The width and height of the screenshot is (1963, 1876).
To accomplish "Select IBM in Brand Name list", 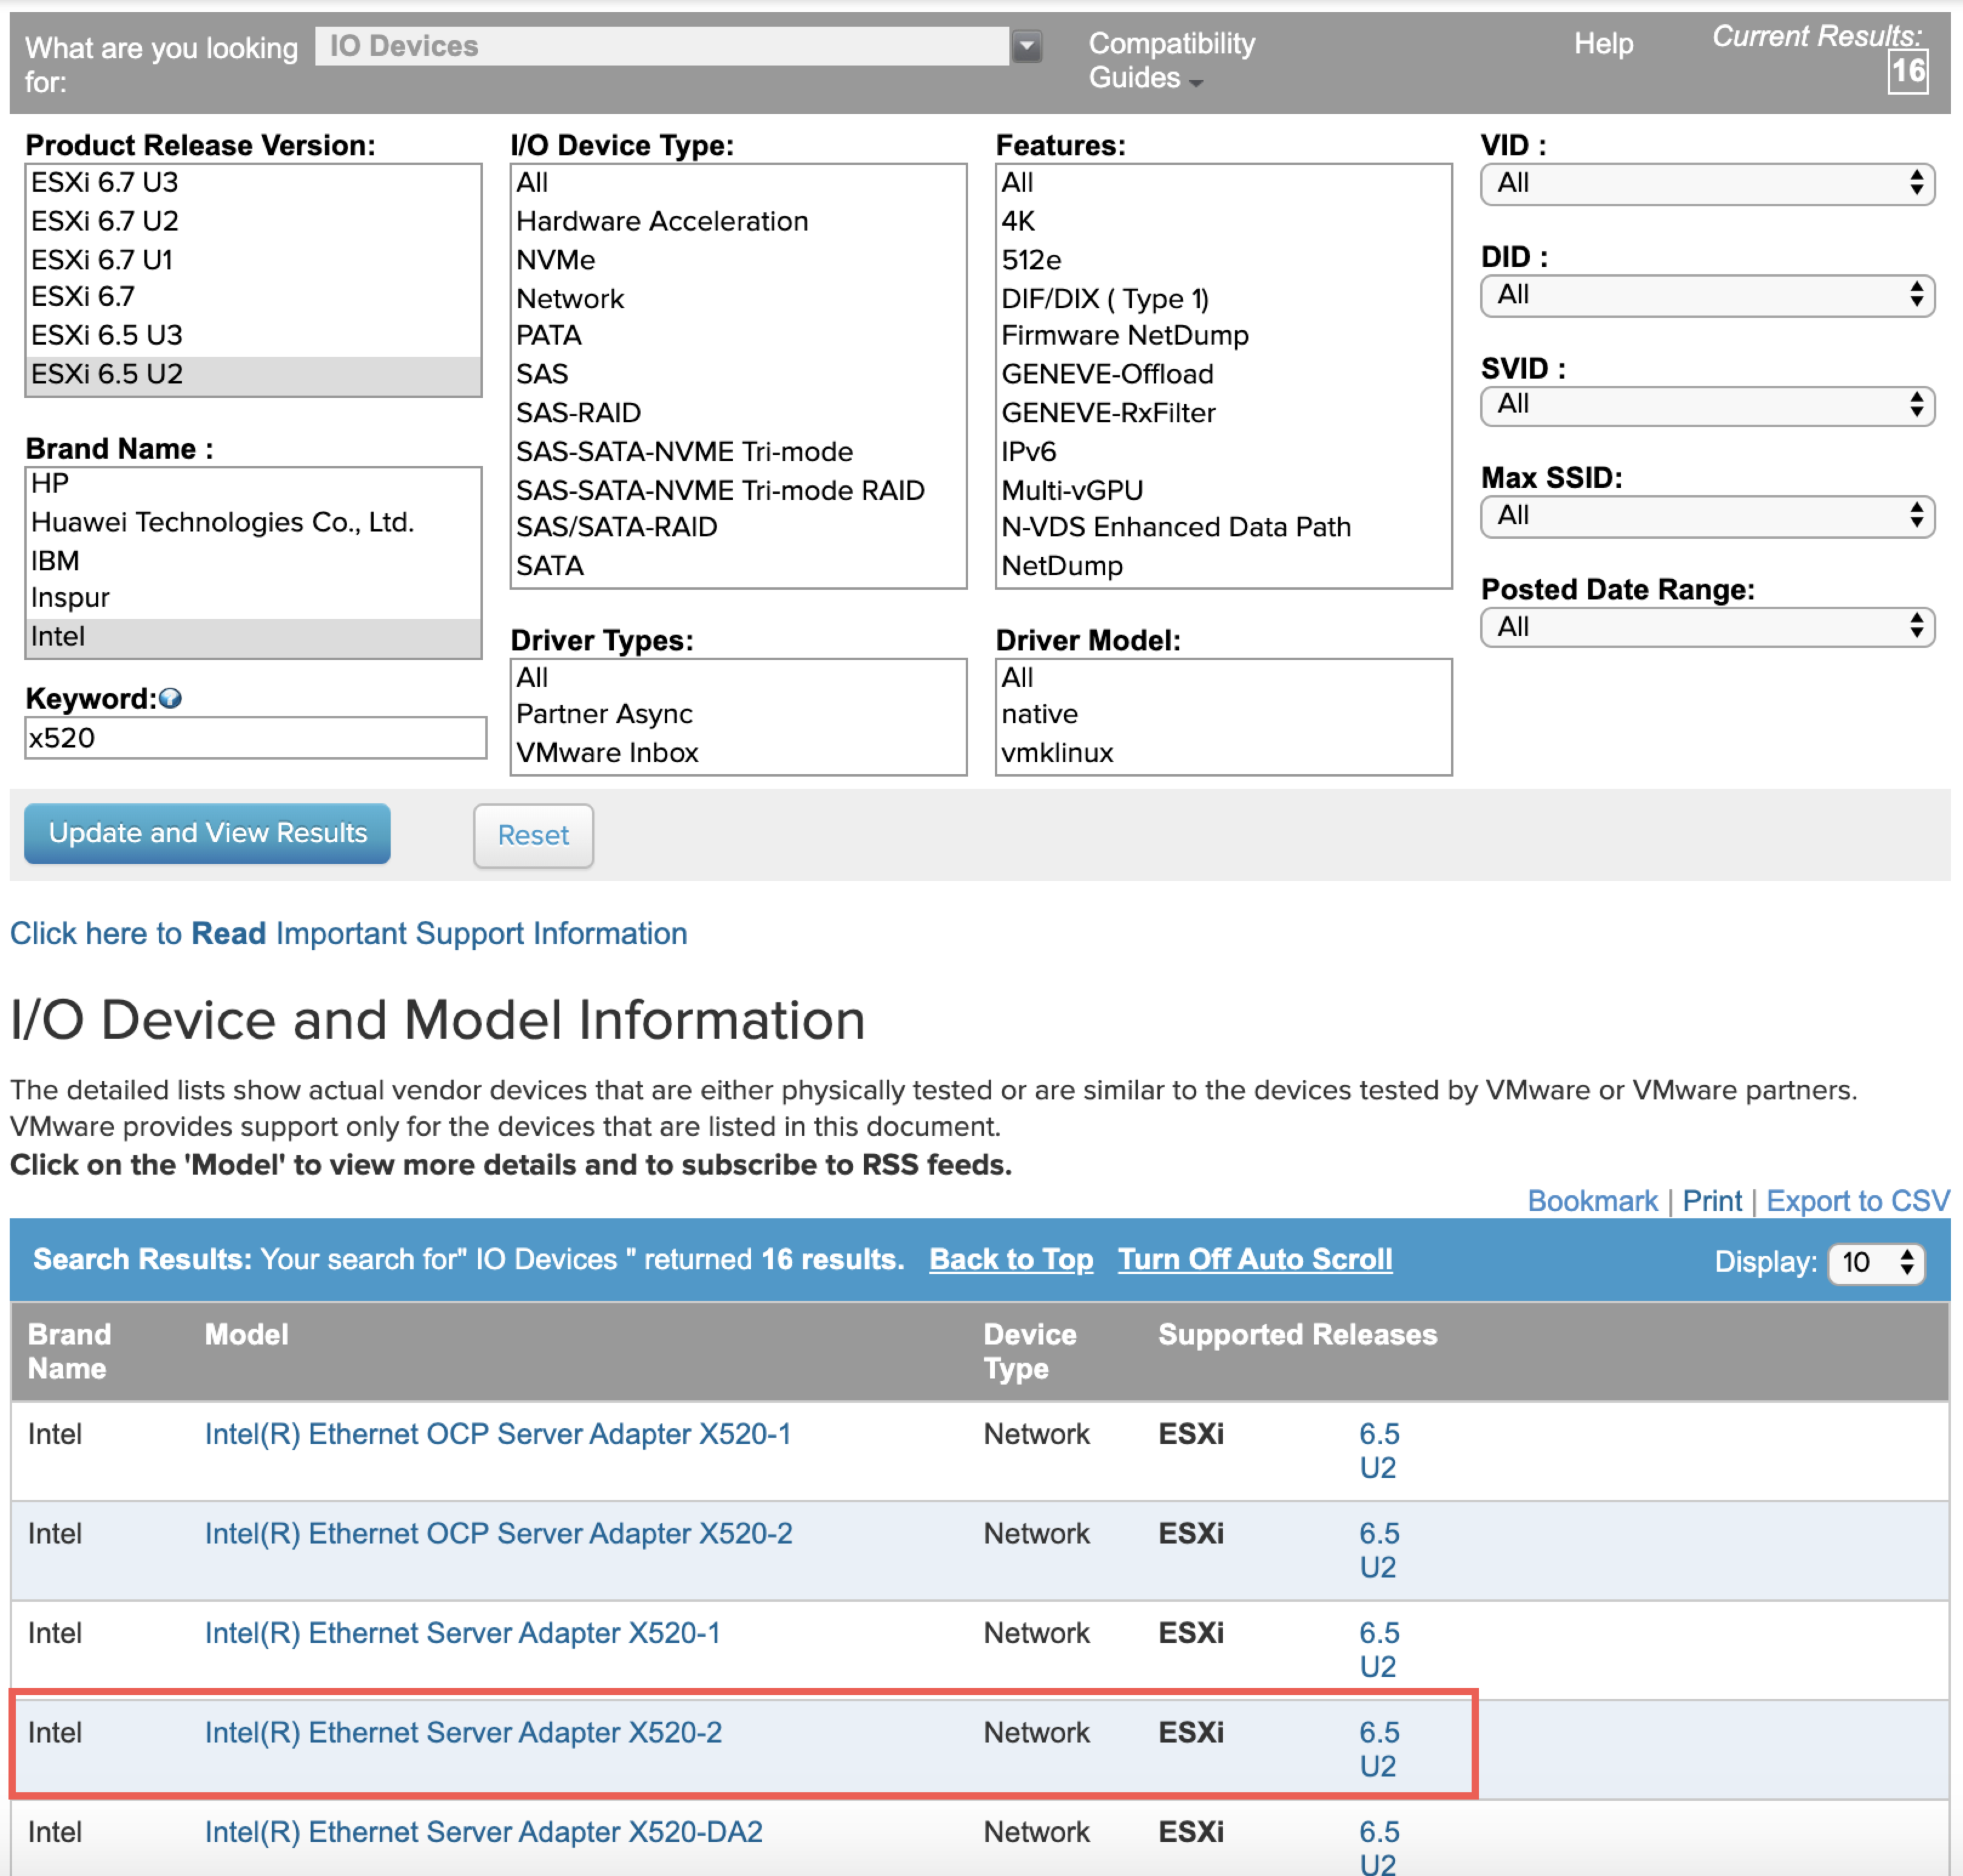I will pyautogui.click(x=253, y=561).
